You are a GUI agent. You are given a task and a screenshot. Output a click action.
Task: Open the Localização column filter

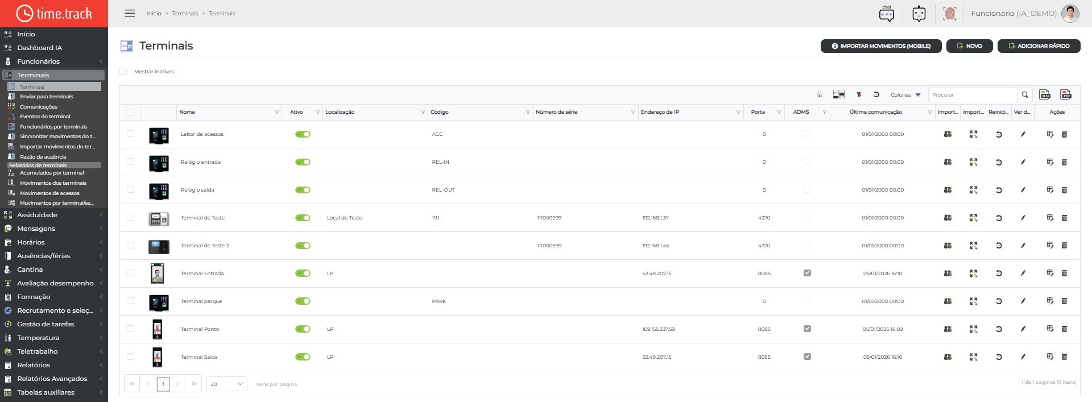pos(423,113)
